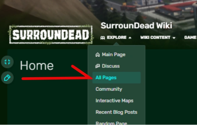
Task: Click the home icon beside Main Page
Action: [x=98, y=55]
